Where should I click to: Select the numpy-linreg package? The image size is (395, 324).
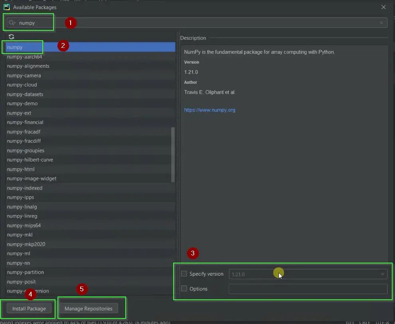coord(90,216)
